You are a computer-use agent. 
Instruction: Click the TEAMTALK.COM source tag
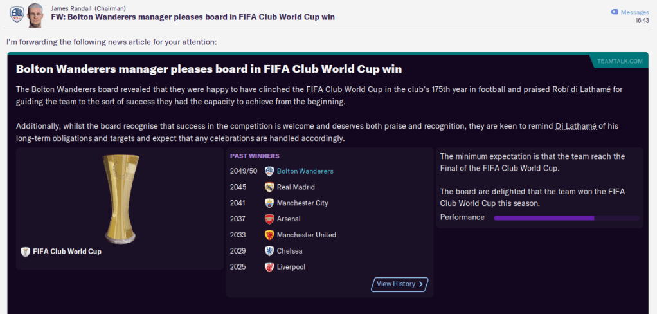[619, 61]
